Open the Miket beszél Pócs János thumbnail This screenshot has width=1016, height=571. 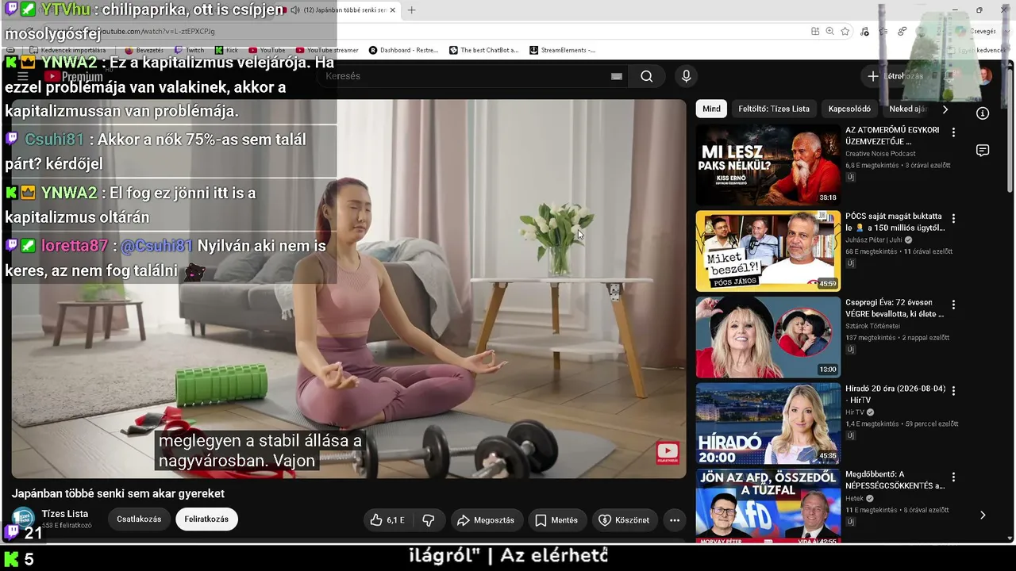pyautogui.click(x=768, y=251)
